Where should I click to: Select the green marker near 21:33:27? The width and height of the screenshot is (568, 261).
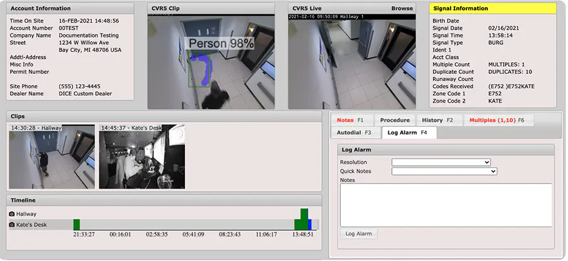(76, 224)
